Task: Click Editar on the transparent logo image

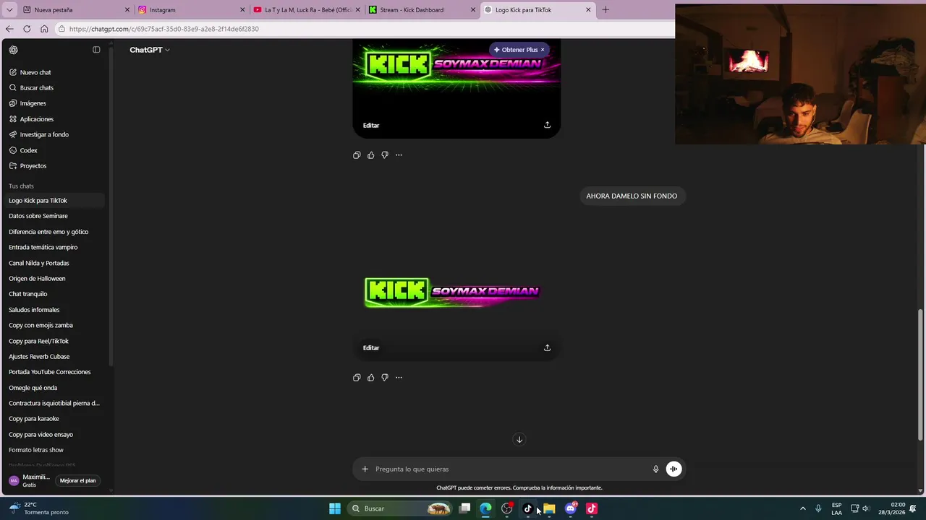Action: pos(371,348)
